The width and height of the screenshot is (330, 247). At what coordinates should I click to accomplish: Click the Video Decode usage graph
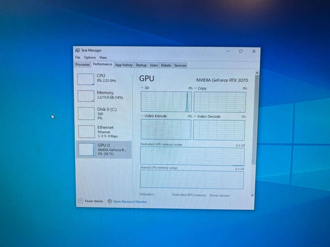pos(219,130)
